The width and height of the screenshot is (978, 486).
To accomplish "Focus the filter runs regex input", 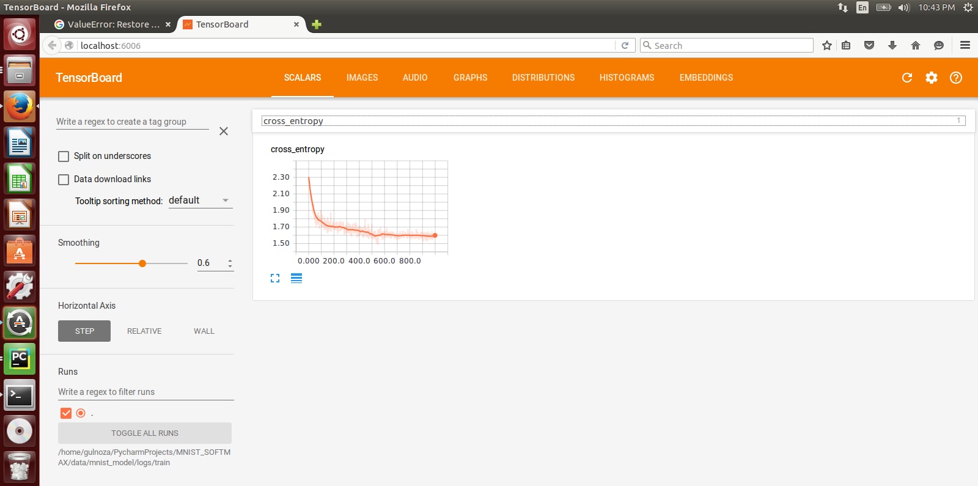I will click(146, 392).
